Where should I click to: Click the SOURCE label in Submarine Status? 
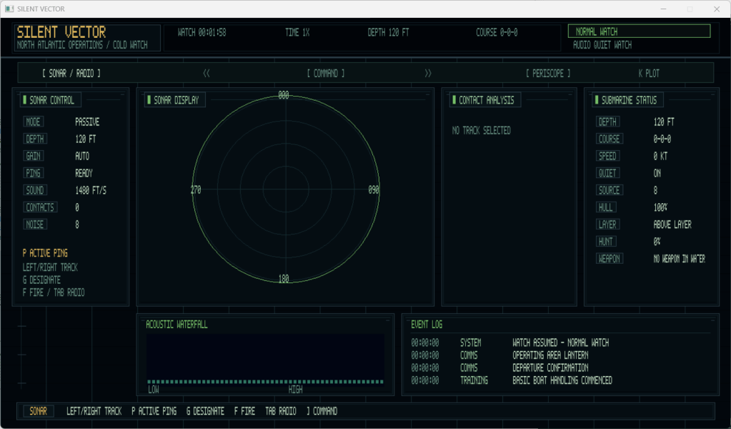click(x=610, y=190)
